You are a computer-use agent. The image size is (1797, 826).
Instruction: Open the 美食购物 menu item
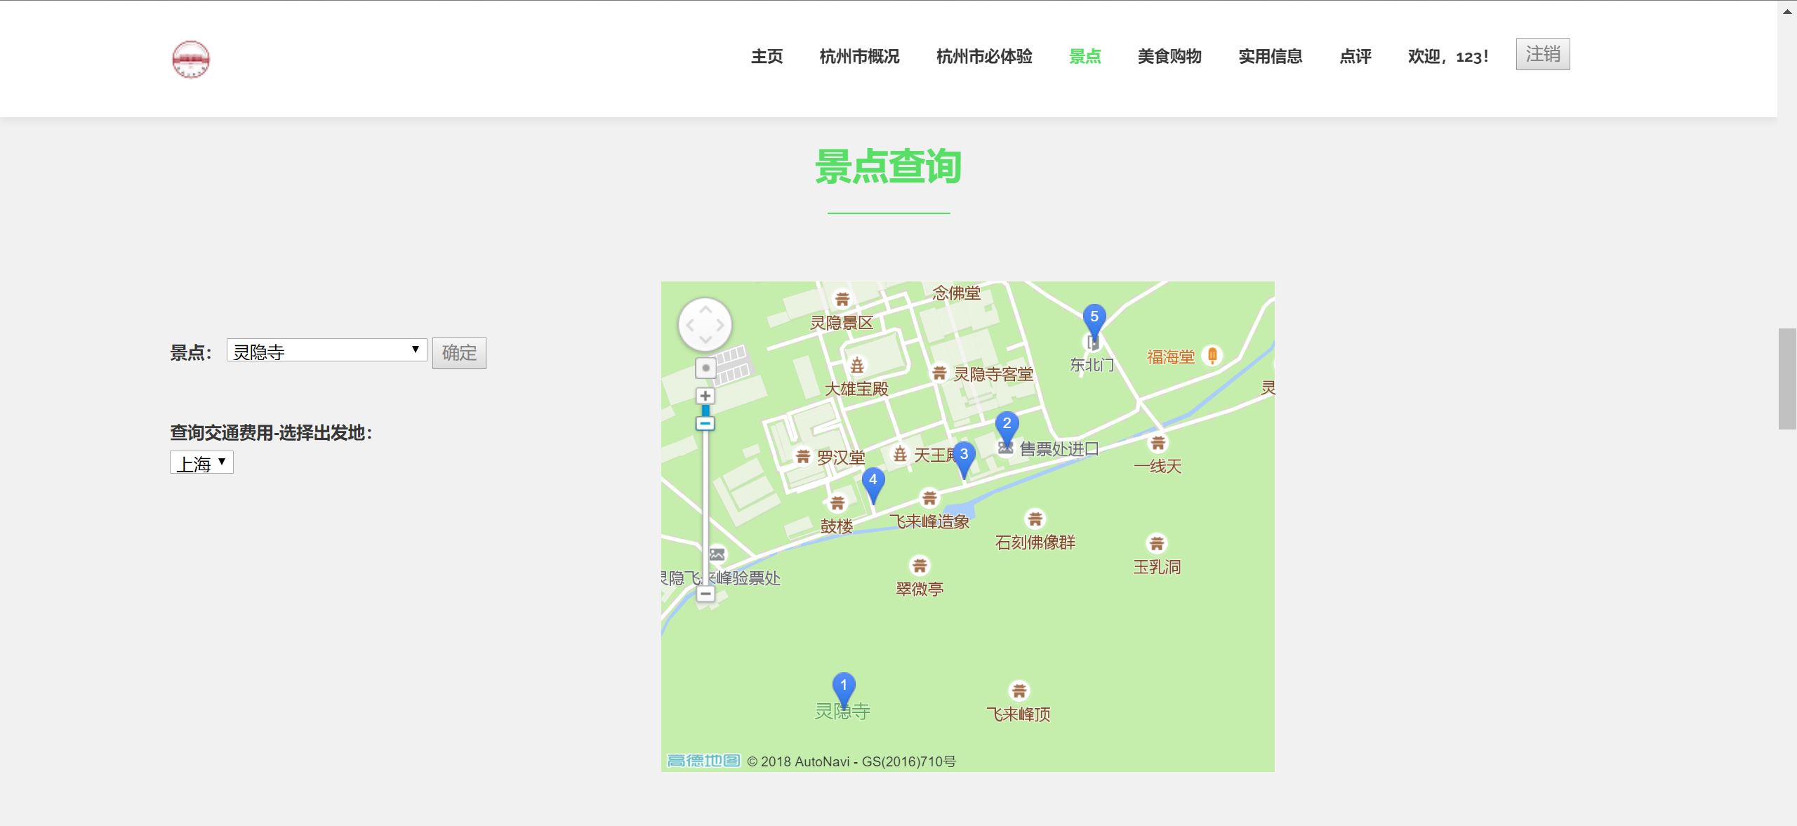pos(1169,56)
